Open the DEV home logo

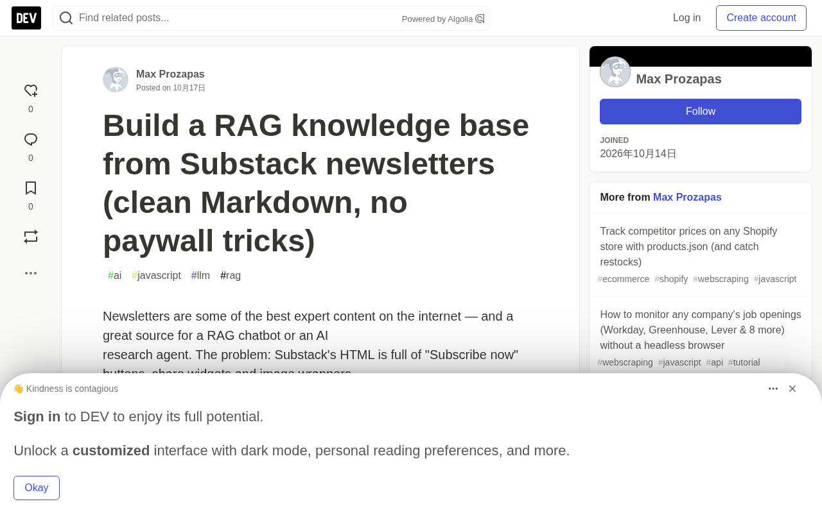[x=26, y=18]
